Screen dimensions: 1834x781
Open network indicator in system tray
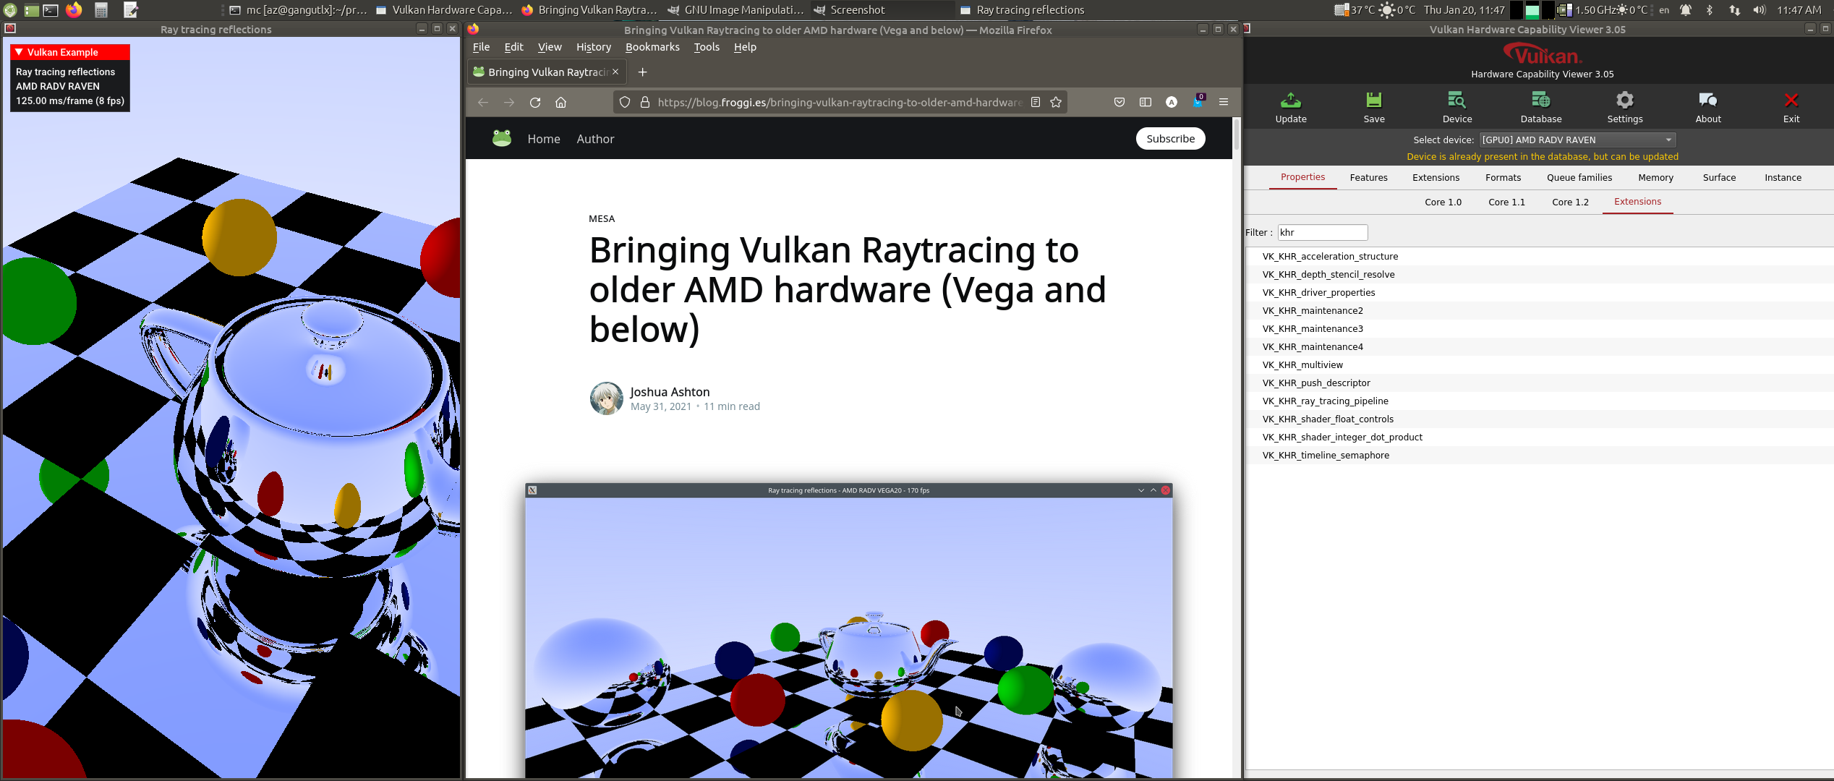pos(1734,10)
